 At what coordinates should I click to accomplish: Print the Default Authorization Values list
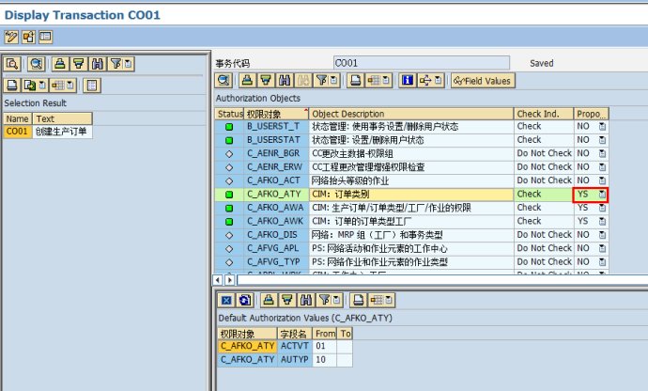pyautogui.click(x=359, y=300)
